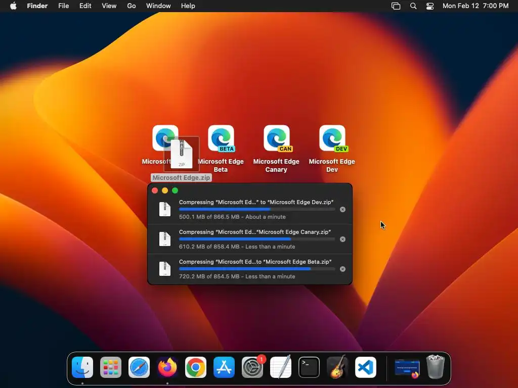Open the Edit menu
Image resolution: width=518 pixels, height=388 pixels.
coord(85,6)
